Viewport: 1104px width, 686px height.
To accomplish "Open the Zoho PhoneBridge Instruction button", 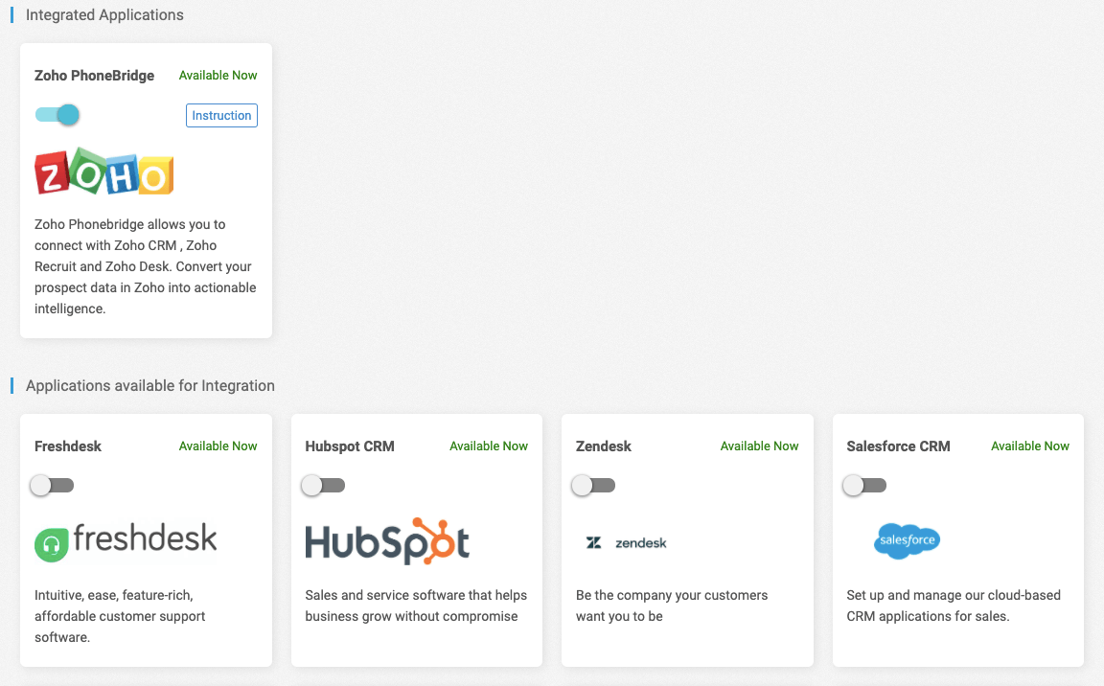I will 221,115.
